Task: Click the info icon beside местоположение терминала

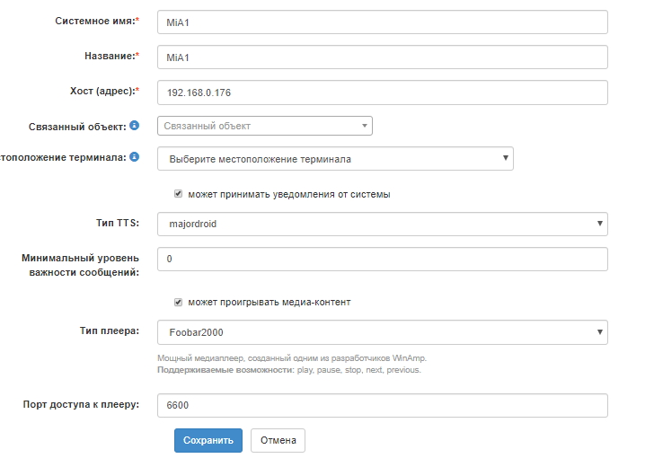Action: pyautogui.click(x=134, y=157)
